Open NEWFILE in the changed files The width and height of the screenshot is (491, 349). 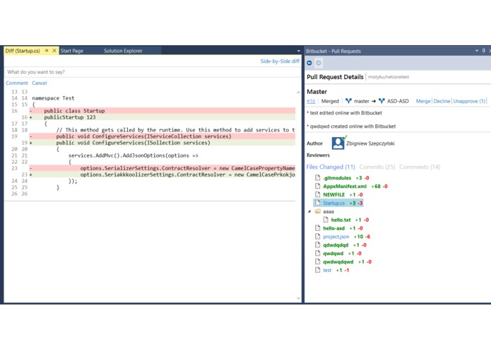pyautogui.click(x=333, y=195)
